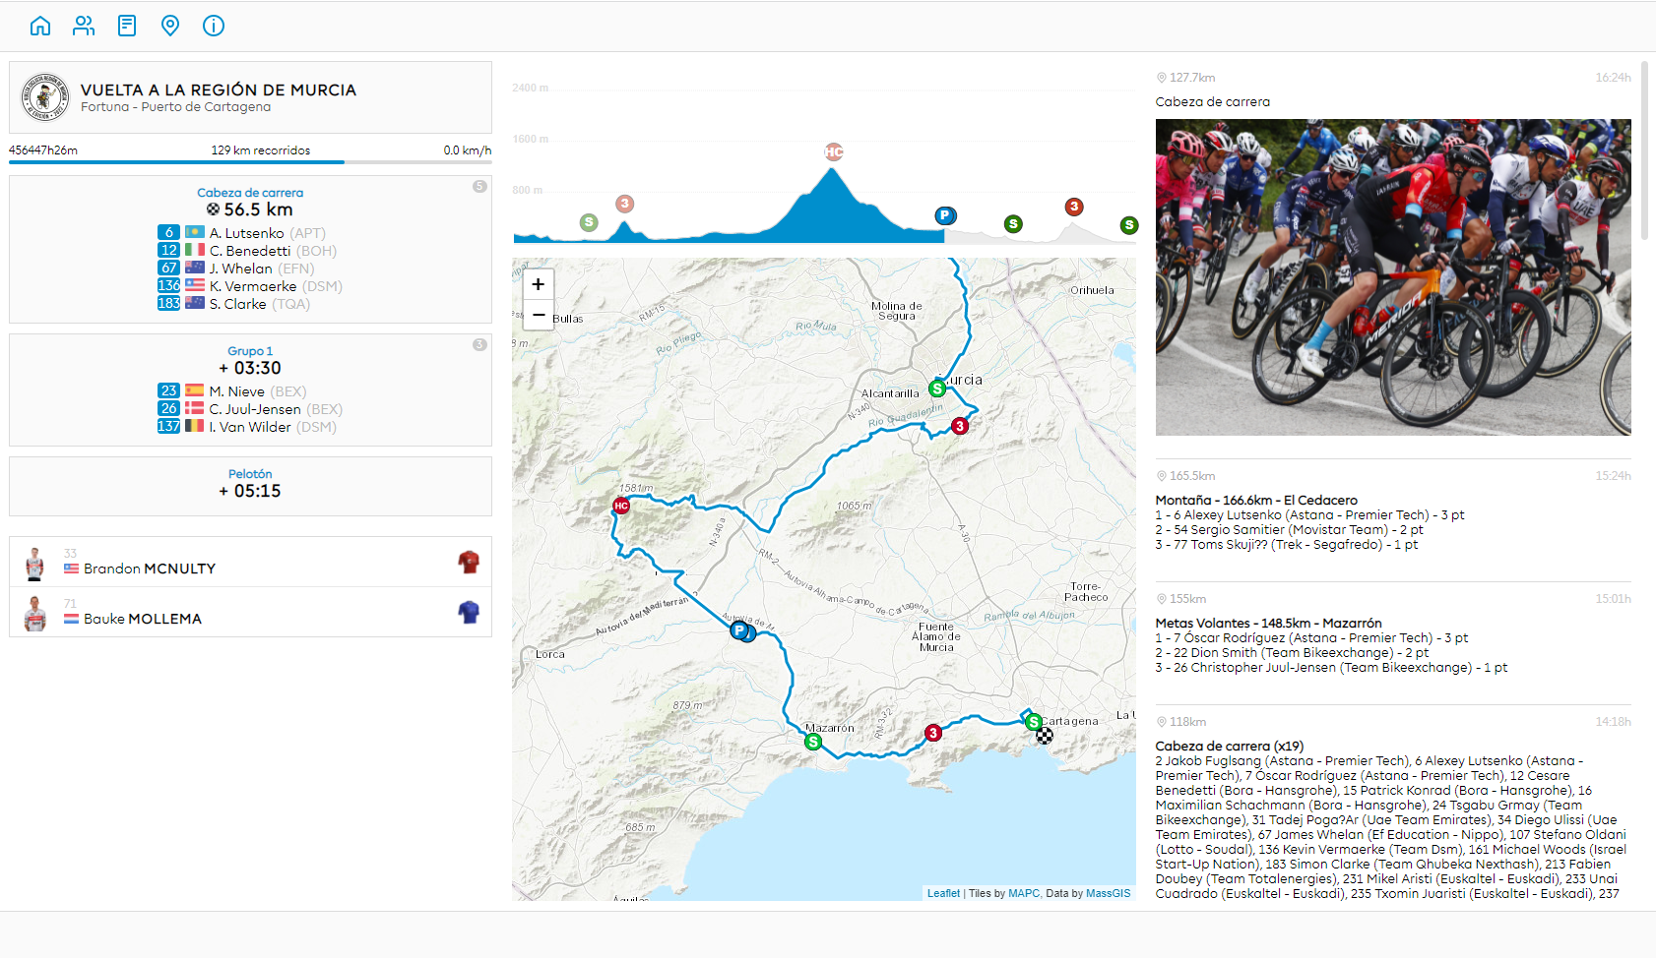
Task: Open the Leaflet attribution link
Action: click(x=943, y=893)
